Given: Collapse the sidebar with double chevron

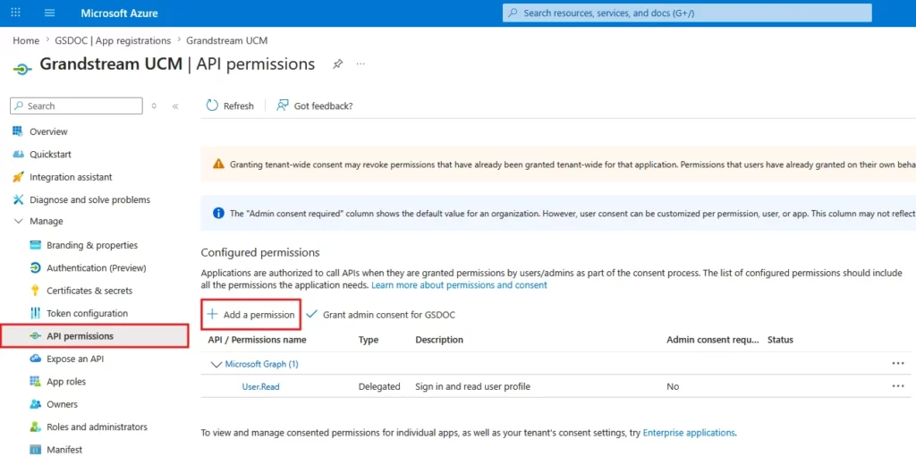Looking at the screenshot, I should pos(175,106).
